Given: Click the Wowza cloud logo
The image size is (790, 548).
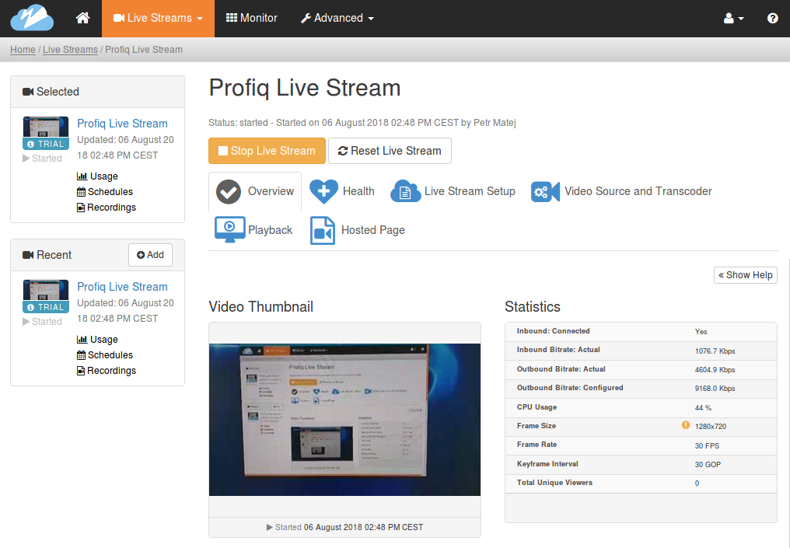Looking at the screenshot, I should [32, 18].
